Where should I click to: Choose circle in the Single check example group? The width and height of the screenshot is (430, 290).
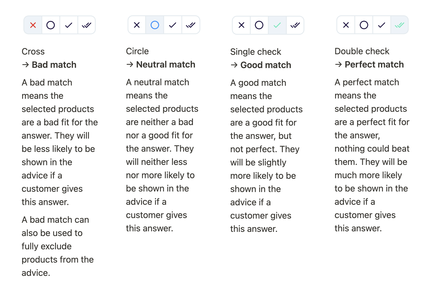[259, 25]
